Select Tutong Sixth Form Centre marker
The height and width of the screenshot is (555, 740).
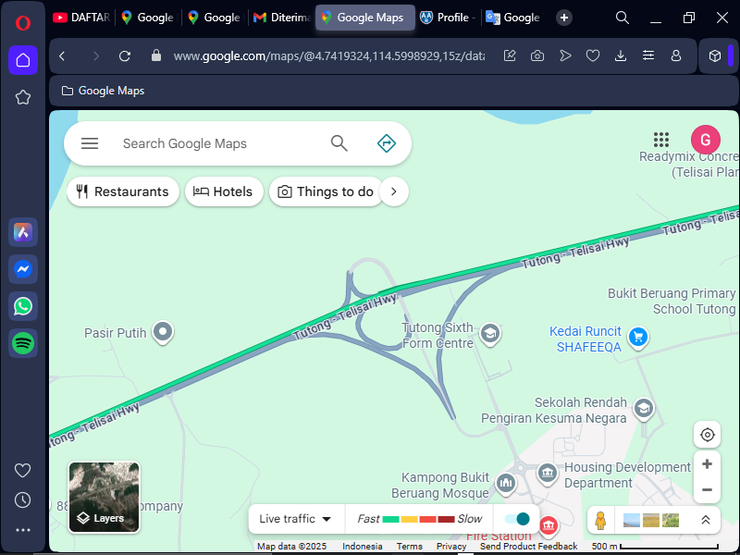[x=490, y=334]
